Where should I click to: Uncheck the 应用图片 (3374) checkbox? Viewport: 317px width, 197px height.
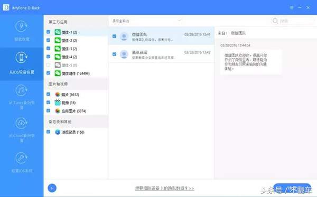pyautogui.click(x=48, y=110)
